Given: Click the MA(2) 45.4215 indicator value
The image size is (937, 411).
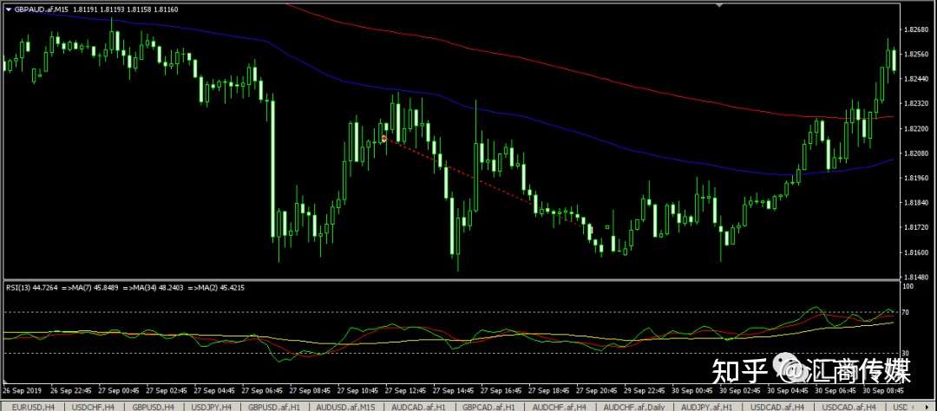Looking at the screenshot, I should (x=220, y=288).
